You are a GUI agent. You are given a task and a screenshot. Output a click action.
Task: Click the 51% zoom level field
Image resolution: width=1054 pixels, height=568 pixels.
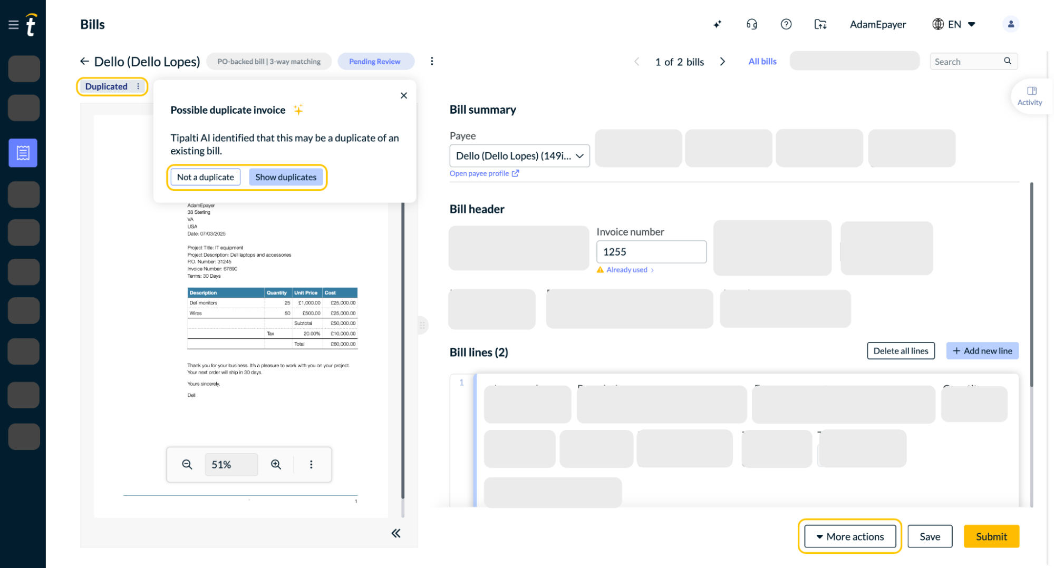[x=231, y=465]
